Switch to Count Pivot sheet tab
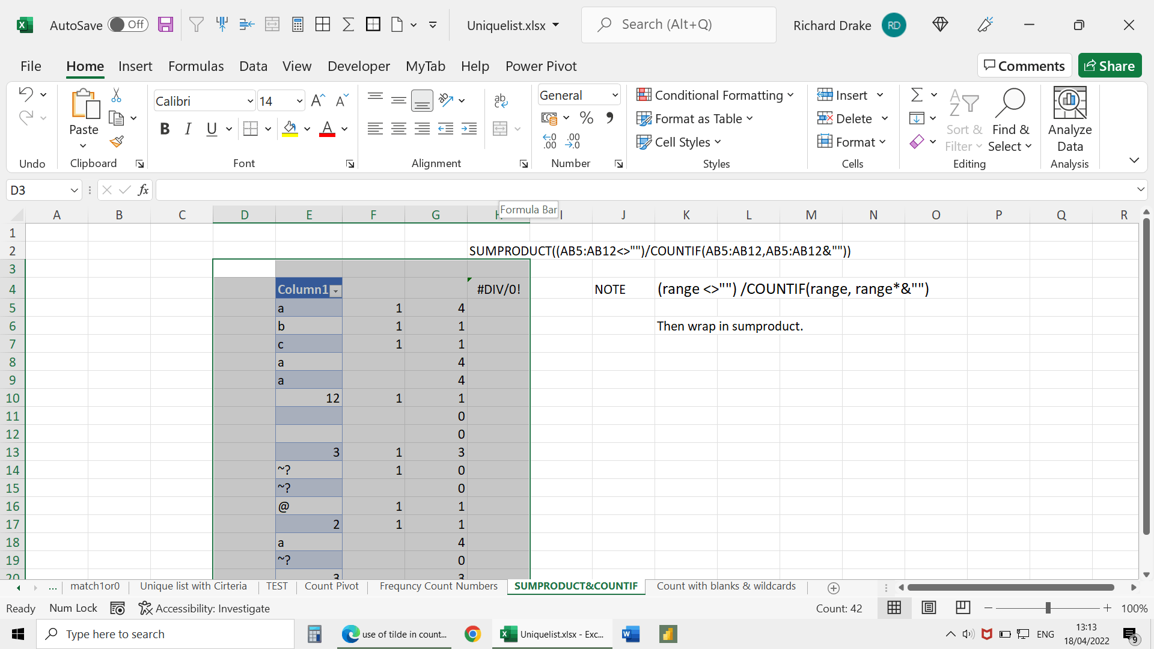Viewport: 1154px width, 649px height. coord(331,587)
